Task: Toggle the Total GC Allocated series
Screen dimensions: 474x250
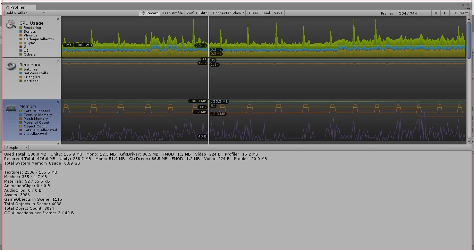Action: tap(21, 130)
